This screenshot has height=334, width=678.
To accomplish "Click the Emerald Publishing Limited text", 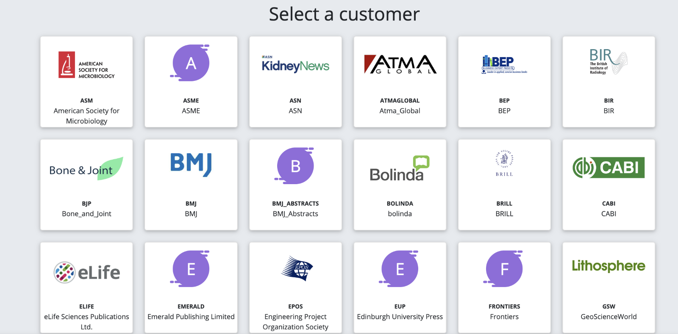I will point(191,317).
